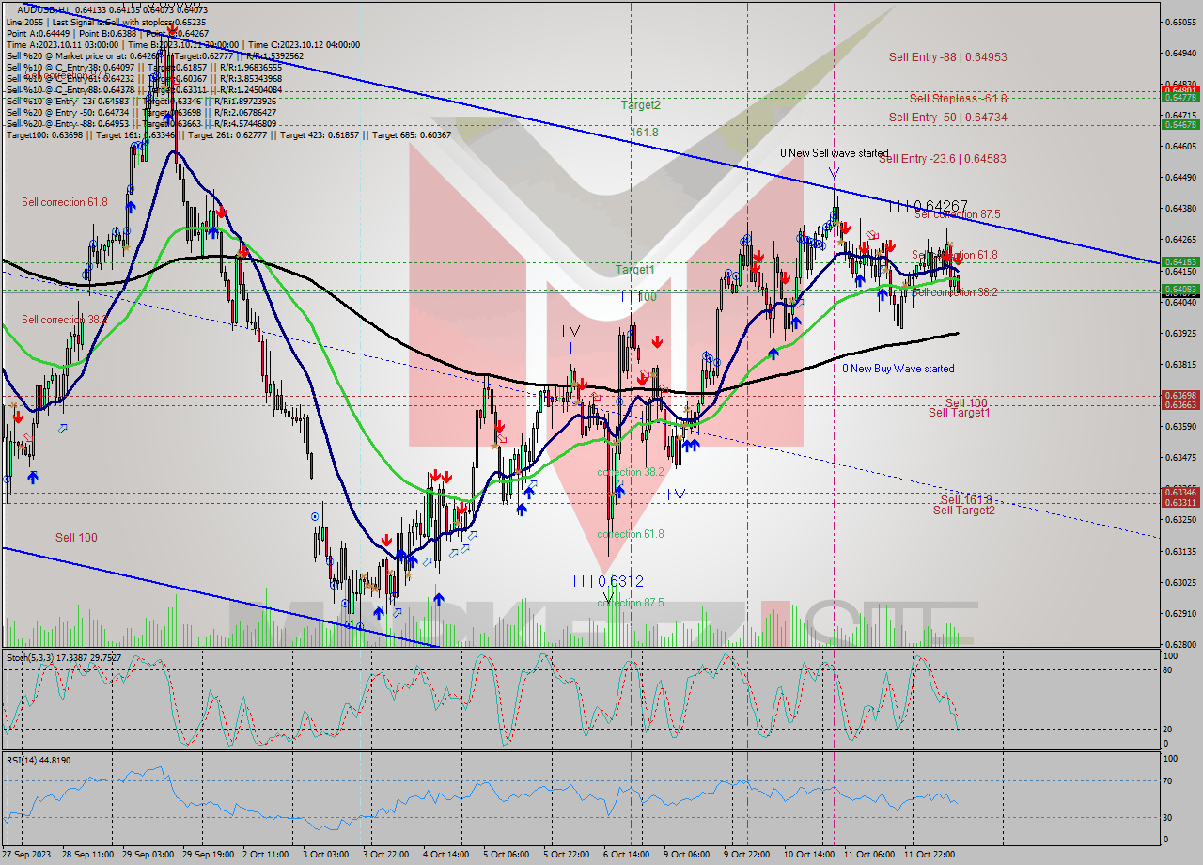Select the 'Point A:0.64449' info line
1203x865 pixels.
point(107,33)
